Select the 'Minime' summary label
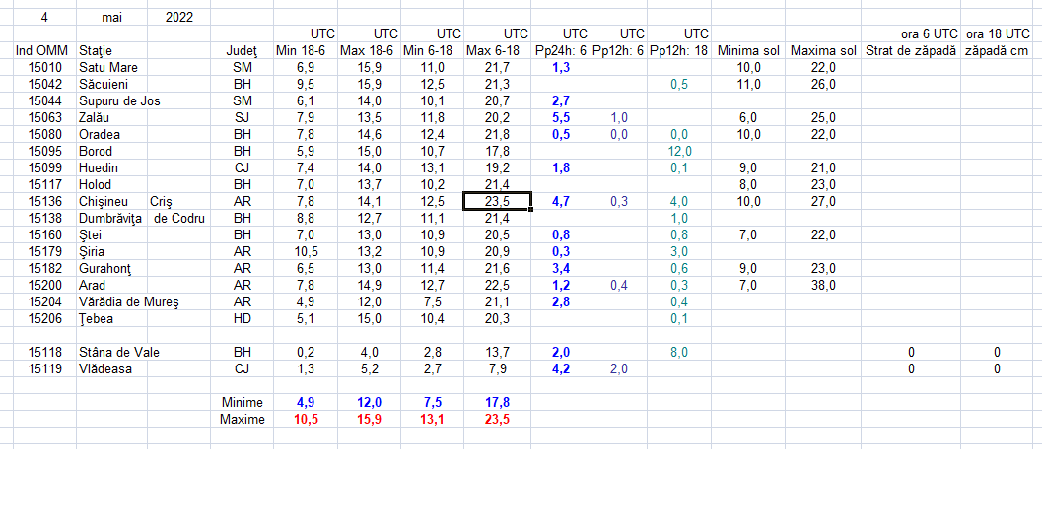The image size is (1042, 532). 242,403
